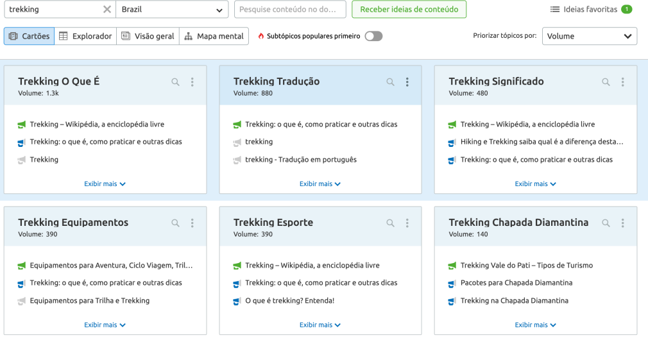Click blue megaphone beside 'Pacotes para Chapada Diamantina'
Screen dimensions: 648x342
tap(452, 283)
